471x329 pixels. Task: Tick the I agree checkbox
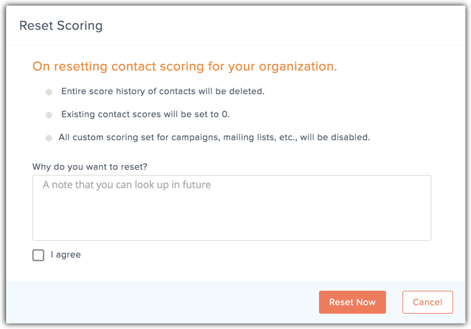click(x=38, y=255)
